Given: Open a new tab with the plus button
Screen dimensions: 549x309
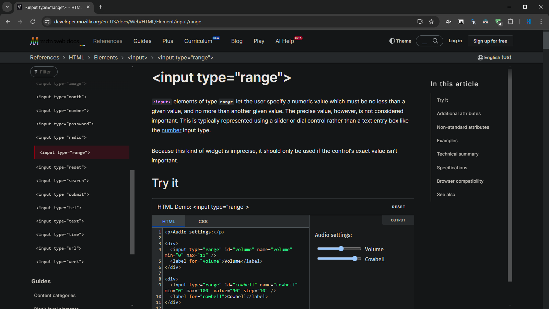Looking at the screenshot, I should tap(101, 7).
